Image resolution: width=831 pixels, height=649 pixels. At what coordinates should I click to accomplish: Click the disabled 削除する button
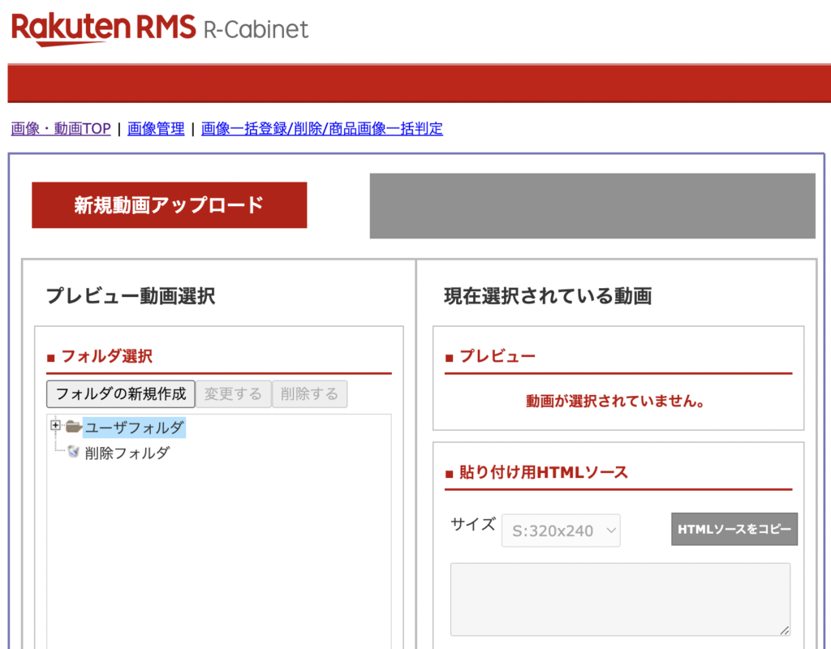(x=309, y=393)
